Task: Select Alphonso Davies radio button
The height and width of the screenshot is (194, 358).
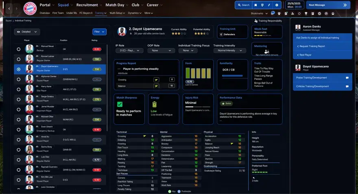Action: coord(18,79)
